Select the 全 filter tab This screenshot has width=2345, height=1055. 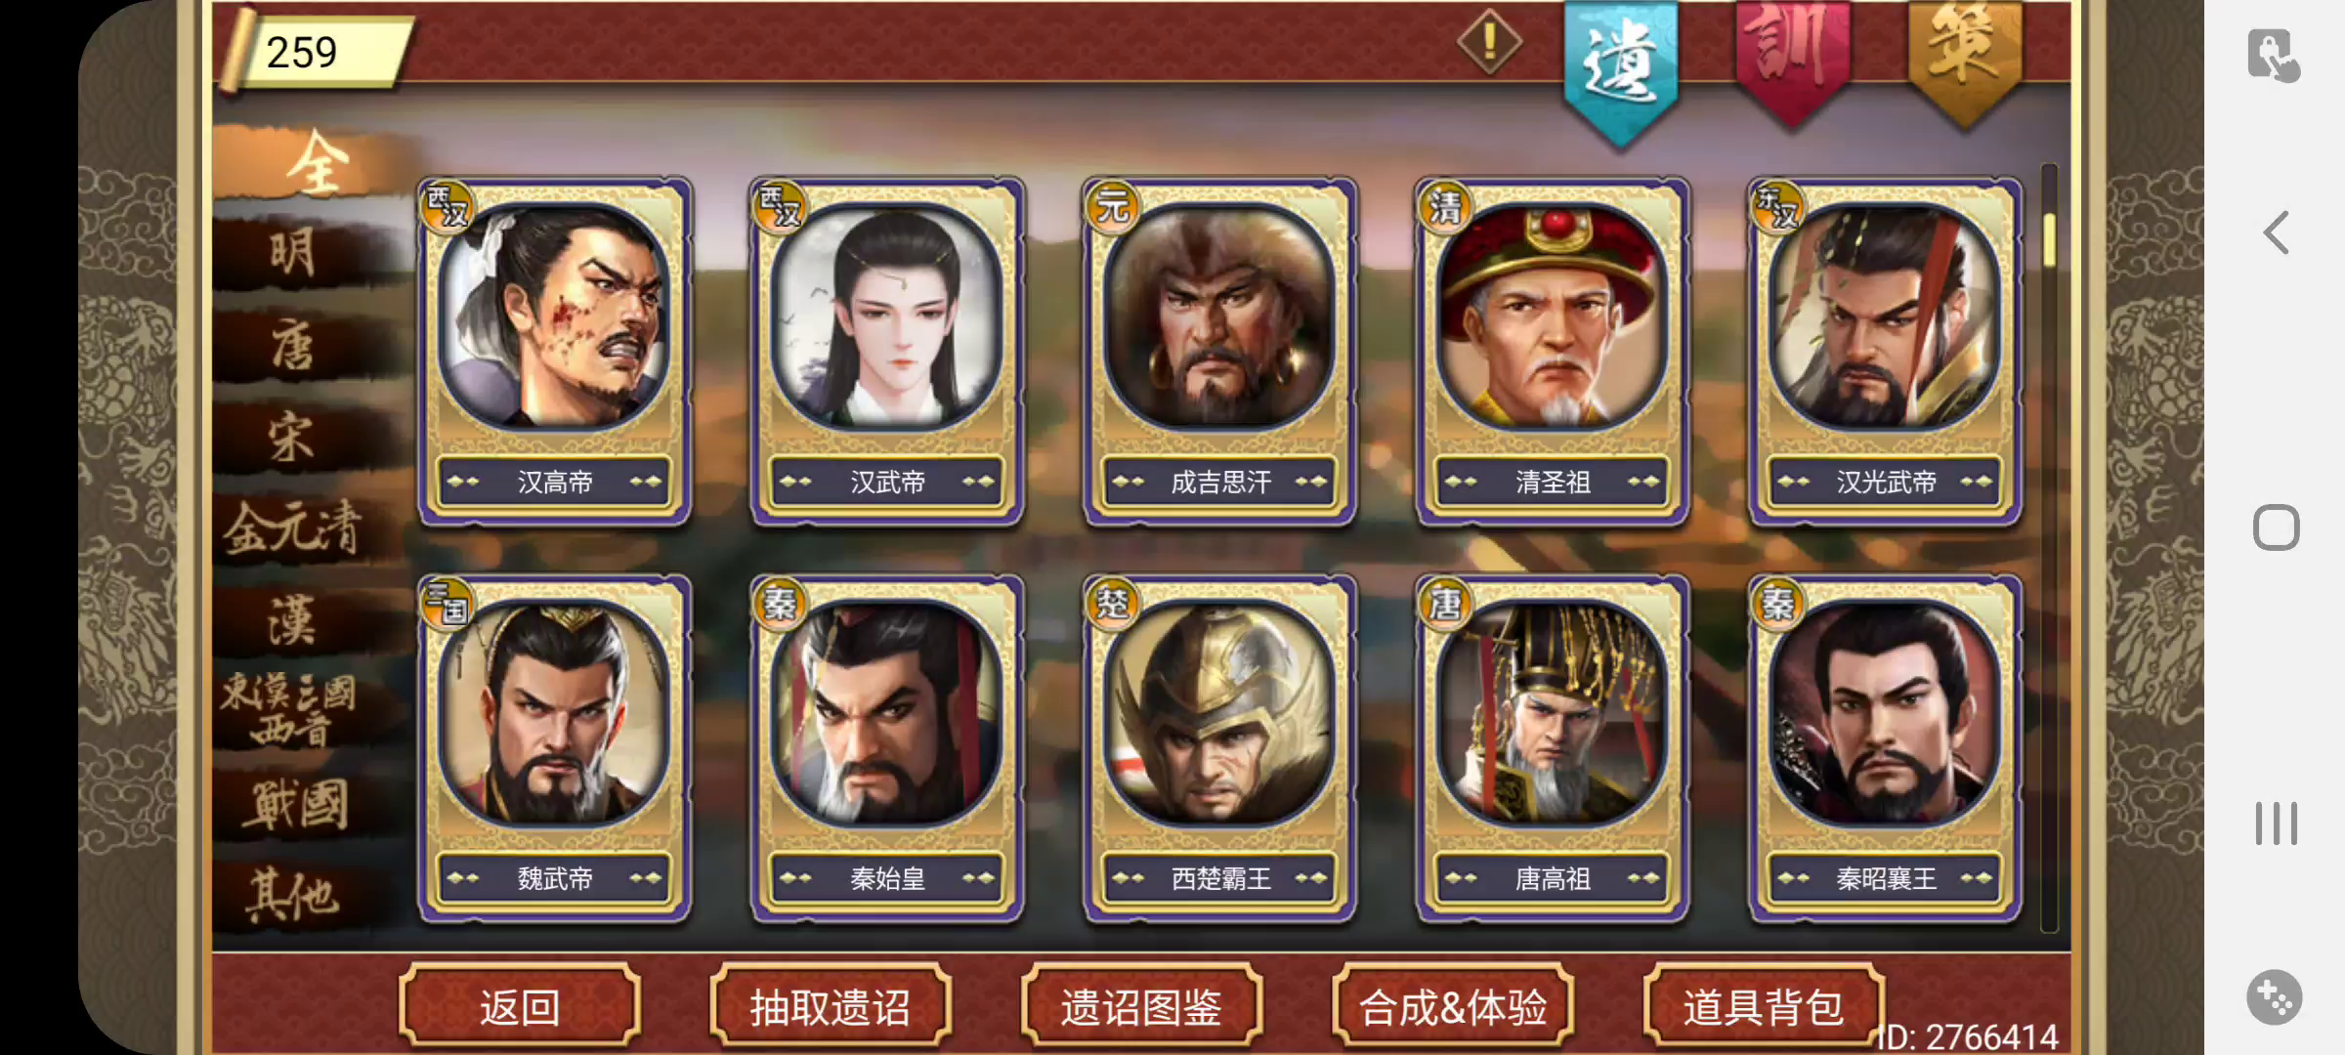click(x=315, y=162)
